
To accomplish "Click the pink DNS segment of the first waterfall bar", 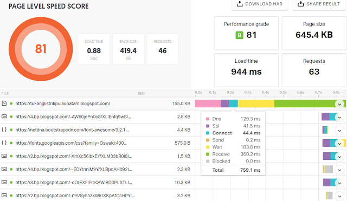I will 208,103.
